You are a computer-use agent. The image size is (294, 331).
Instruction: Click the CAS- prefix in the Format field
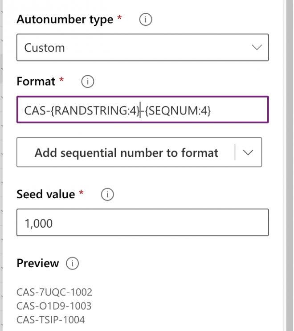pyautogui.click(x=37, y=110)
